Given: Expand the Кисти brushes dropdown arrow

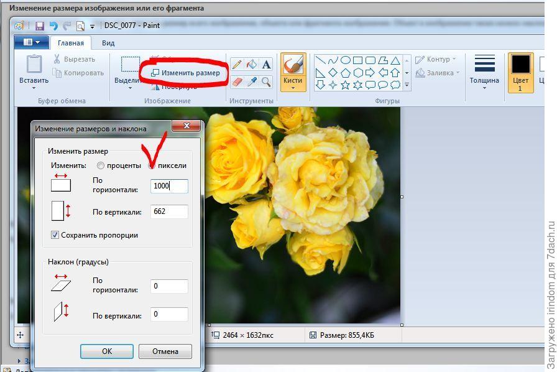Looking at the screenshot, I should point(293,88).
